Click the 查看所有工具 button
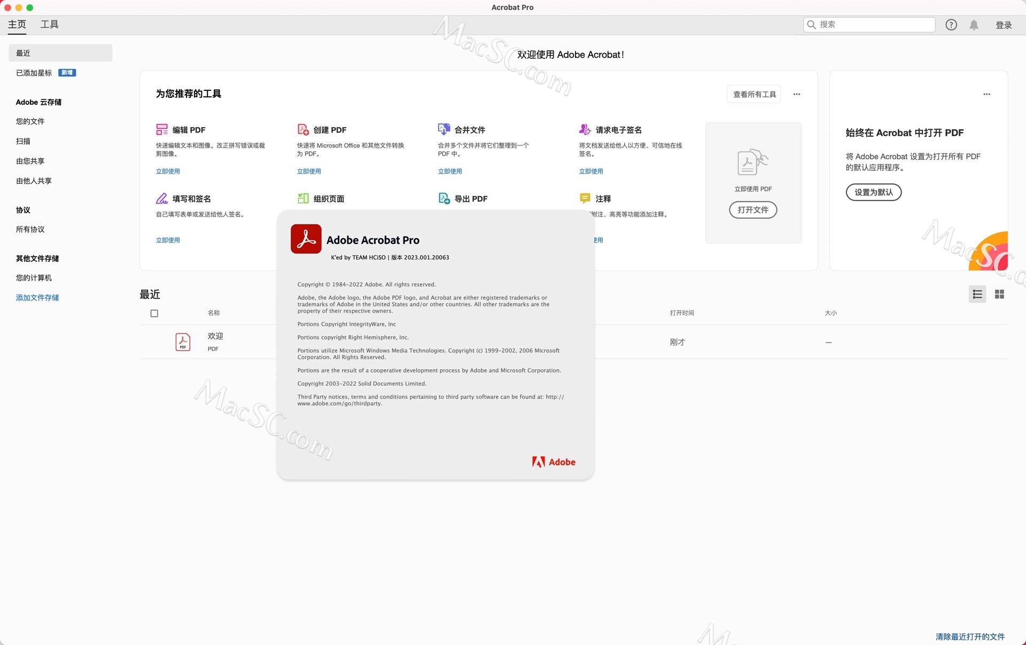Image resolution: width=1026 pixels, height=645 pixels. 754,94
